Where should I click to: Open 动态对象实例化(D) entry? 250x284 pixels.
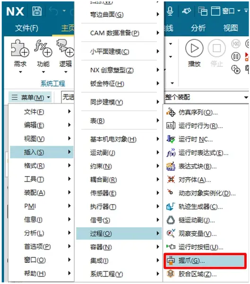coord(206,193)
